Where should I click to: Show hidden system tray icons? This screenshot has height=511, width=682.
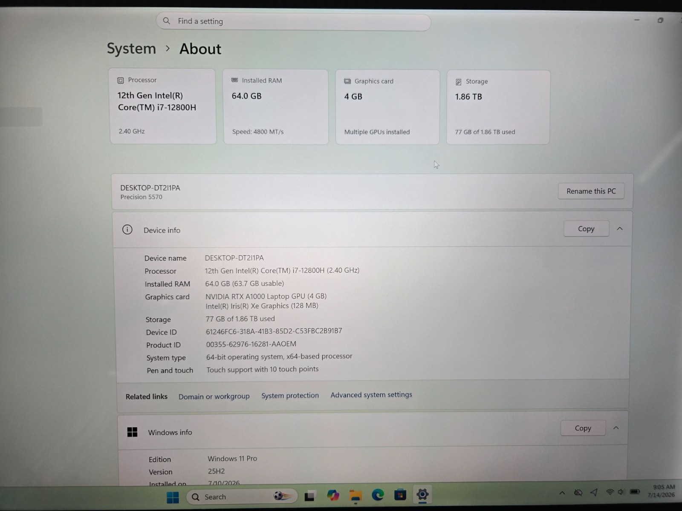click(562, 493)
